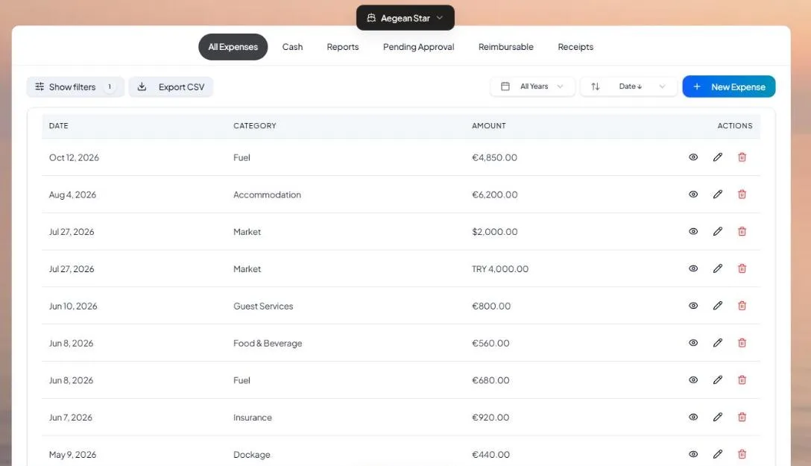Click the May 9, 2026 date cell
Image resolution: width=811 pixels, height=466 pixels.
click(x=72, y=455)
